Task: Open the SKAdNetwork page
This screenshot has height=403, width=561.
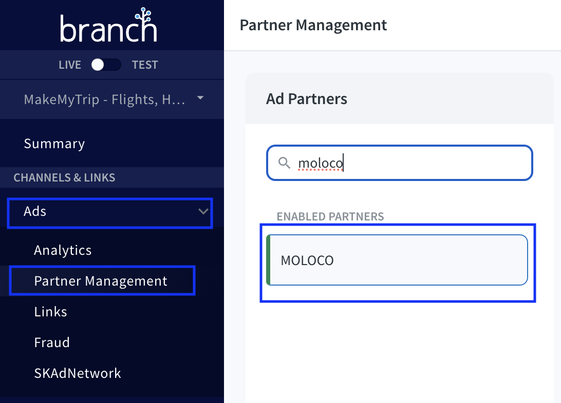Action: [x=78, y=373]
